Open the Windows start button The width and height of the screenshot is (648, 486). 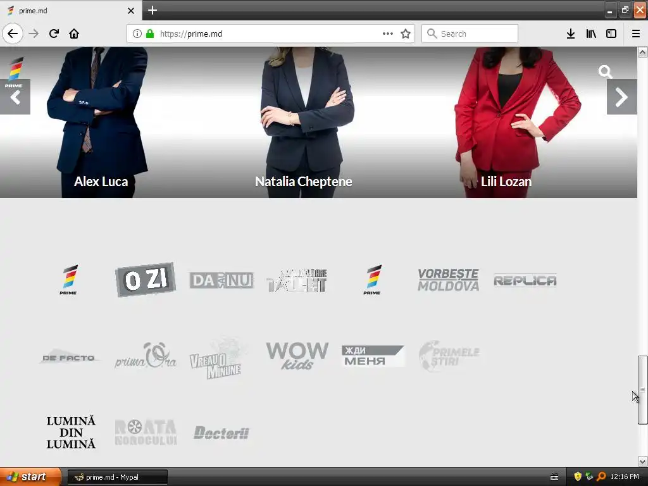30,477
